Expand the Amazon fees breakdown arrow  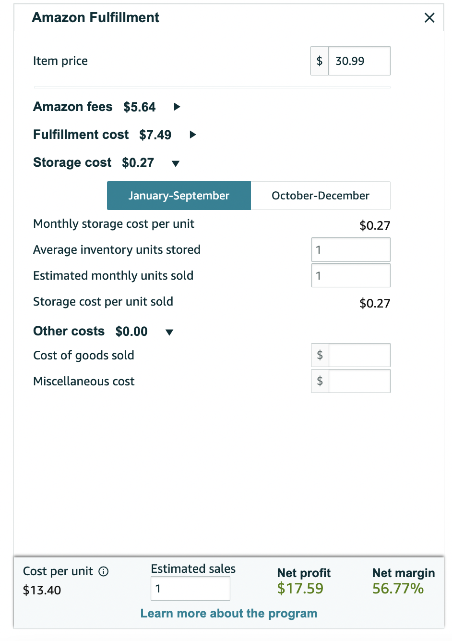point(177,107)
